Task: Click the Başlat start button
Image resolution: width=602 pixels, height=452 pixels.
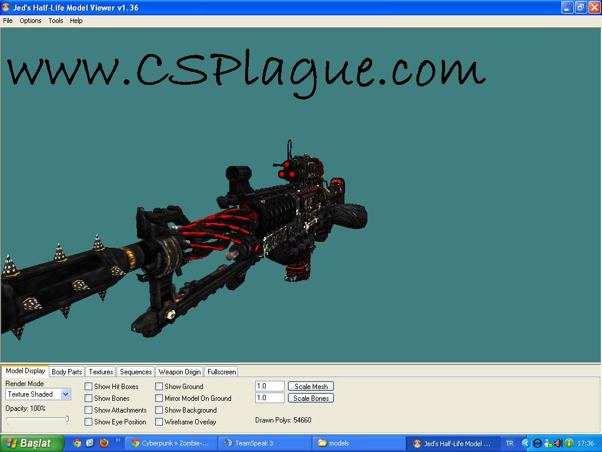Action: [29, 443]
